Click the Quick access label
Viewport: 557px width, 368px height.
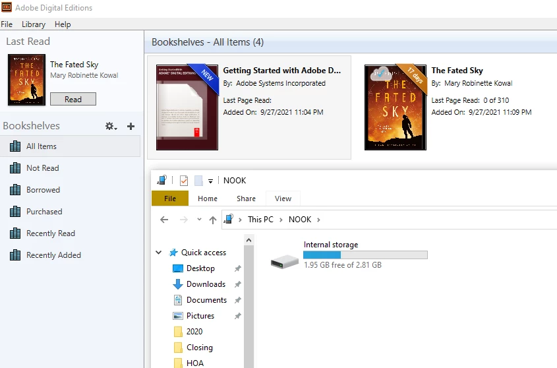204,253
